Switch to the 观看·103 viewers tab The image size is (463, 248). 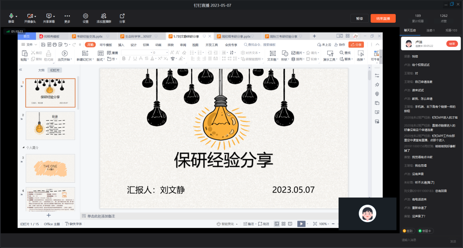pyautogui.click(x=451, y=30)
